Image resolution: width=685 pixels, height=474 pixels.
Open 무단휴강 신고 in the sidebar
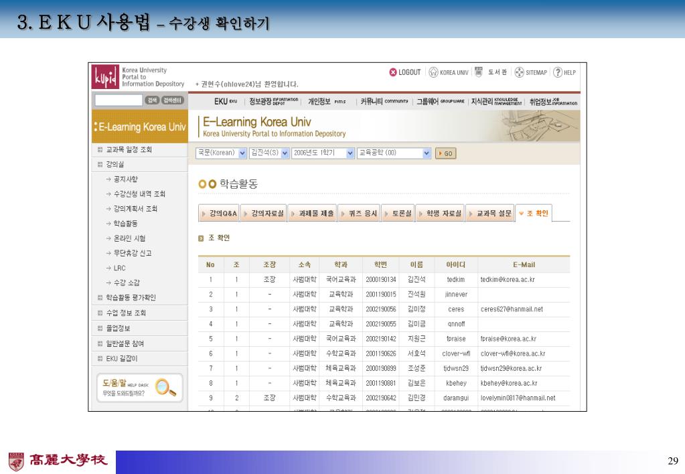[x=133, y=254]
